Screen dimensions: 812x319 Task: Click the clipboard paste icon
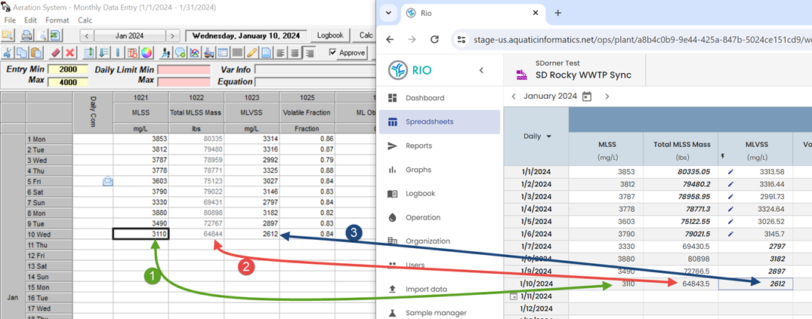pyautogui.click(x=36, y=53)
